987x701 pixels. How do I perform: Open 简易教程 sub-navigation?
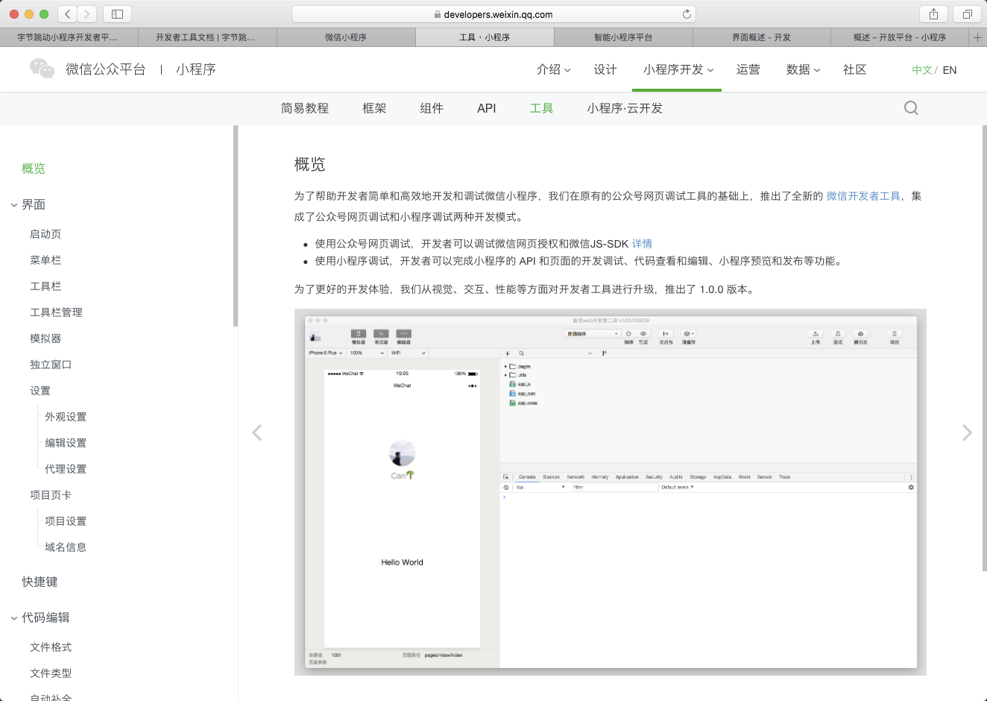tap(305, 108)
